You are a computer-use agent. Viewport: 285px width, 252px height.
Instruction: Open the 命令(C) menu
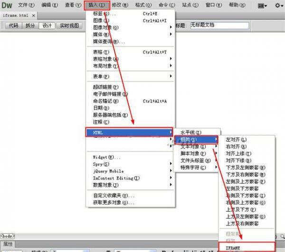(167, 5)
